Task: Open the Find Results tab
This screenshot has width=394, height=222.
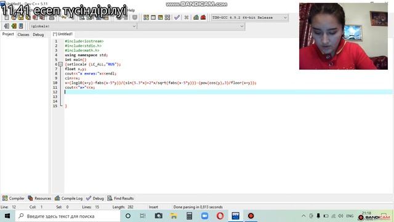Action: tap(121, 199)
